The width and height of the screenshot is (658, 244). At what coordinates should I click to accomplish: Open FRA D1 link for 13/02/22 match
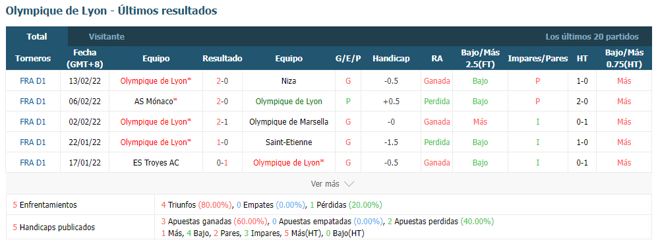coord(33,81)
